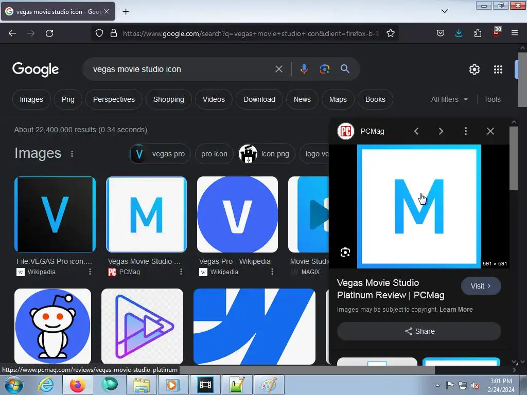Open the Firefox application menu
Screen dimensions: 527x395
click(515, 33)
